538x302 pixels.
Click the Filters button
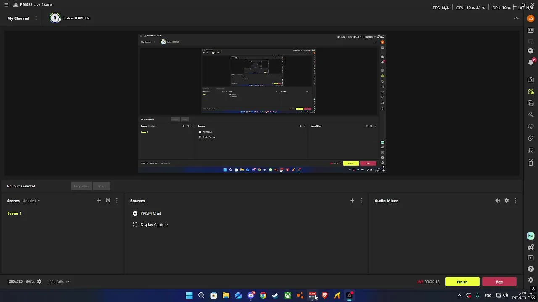pyautogui.click(x=101, y=186)
